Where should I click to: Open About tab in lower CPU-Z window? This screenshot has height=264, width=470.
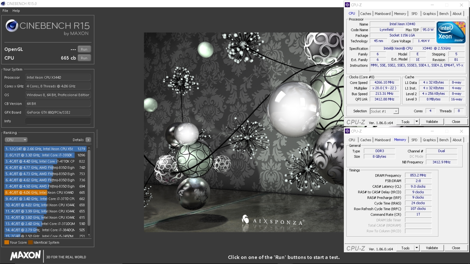(x=457, y=140)
